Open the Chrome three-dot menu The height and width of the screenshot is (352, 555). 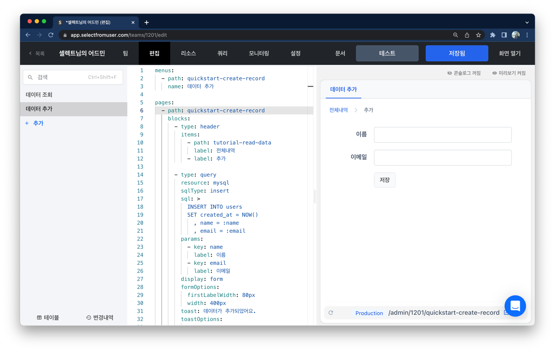pos(527,35)
